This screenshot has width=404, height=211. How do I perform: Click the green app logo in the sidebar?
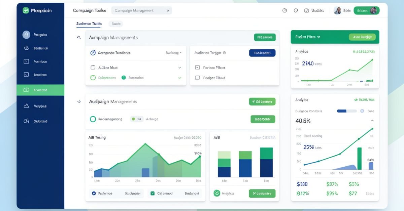click(x=26, y=10)
